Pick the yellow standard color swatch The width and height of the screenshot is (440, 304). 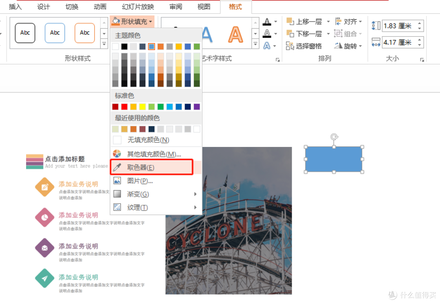[143, 107]
